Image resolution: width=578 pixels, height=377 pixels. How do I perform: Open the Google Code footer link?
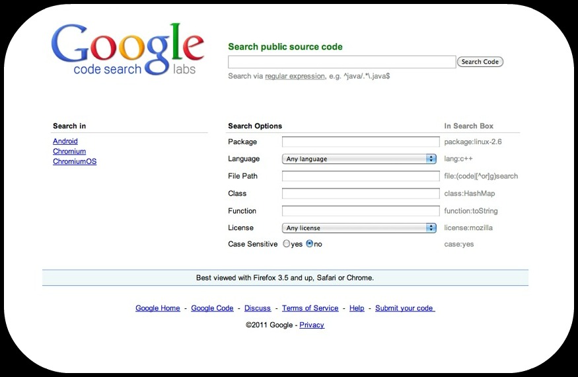click(212, 308)
